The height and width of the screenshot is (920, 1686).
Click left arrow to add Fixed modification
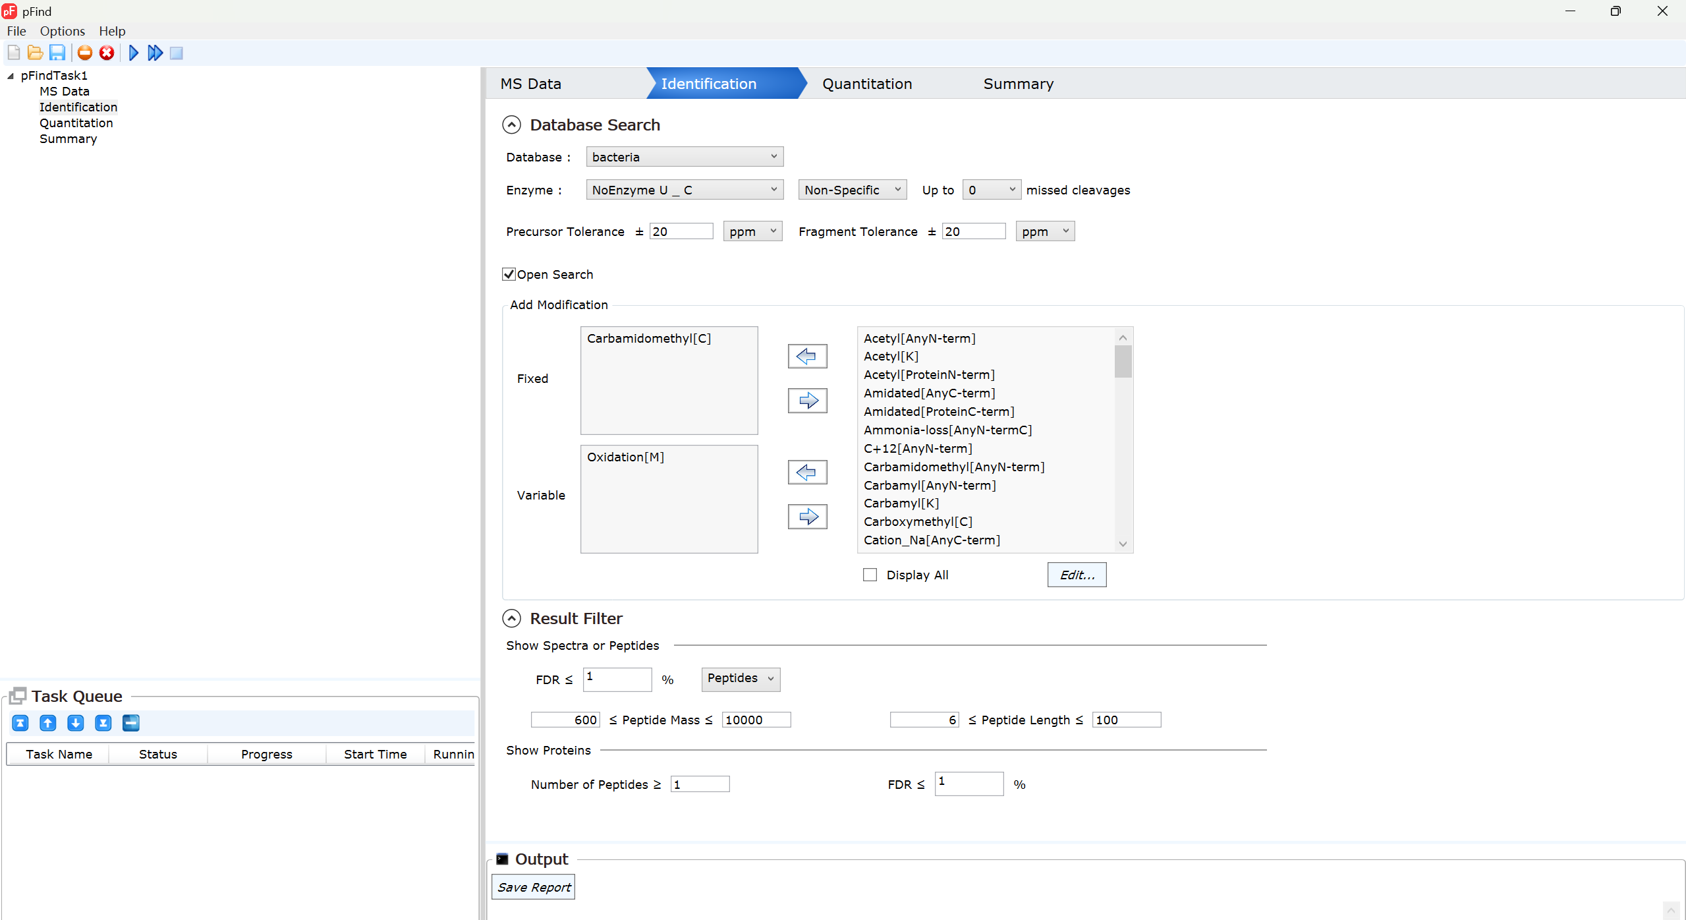click(x=807, y=357)
